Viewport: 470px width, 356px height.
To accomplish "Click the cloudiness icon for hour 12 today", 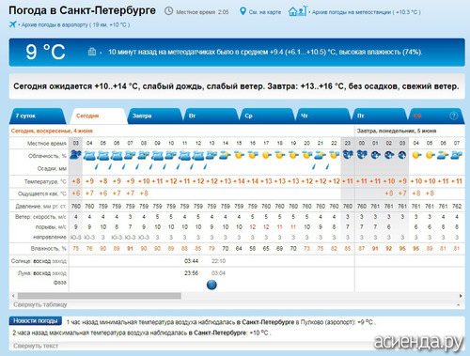I will tap(198, 155).
